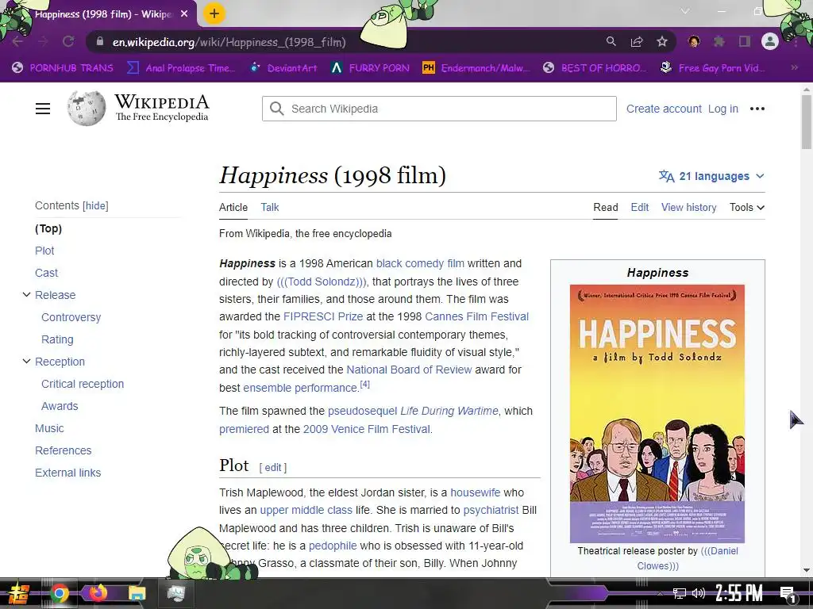Open the Happiness poster image
The height and width of the screenshot is (609, 813).
click(x=657, y=413)
